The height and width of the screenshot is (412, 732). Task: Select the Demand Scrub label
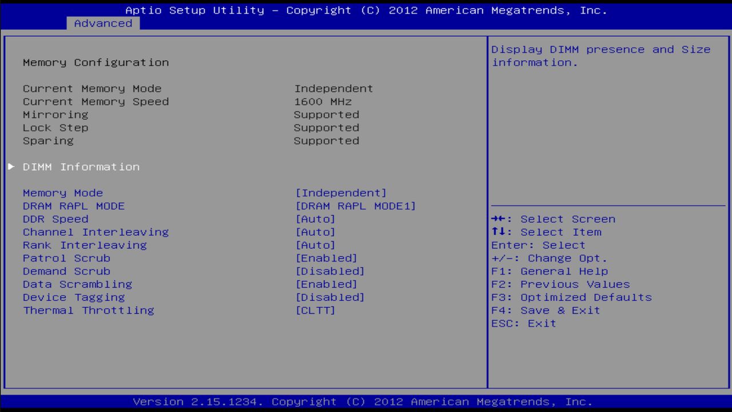tap(66, 271)
